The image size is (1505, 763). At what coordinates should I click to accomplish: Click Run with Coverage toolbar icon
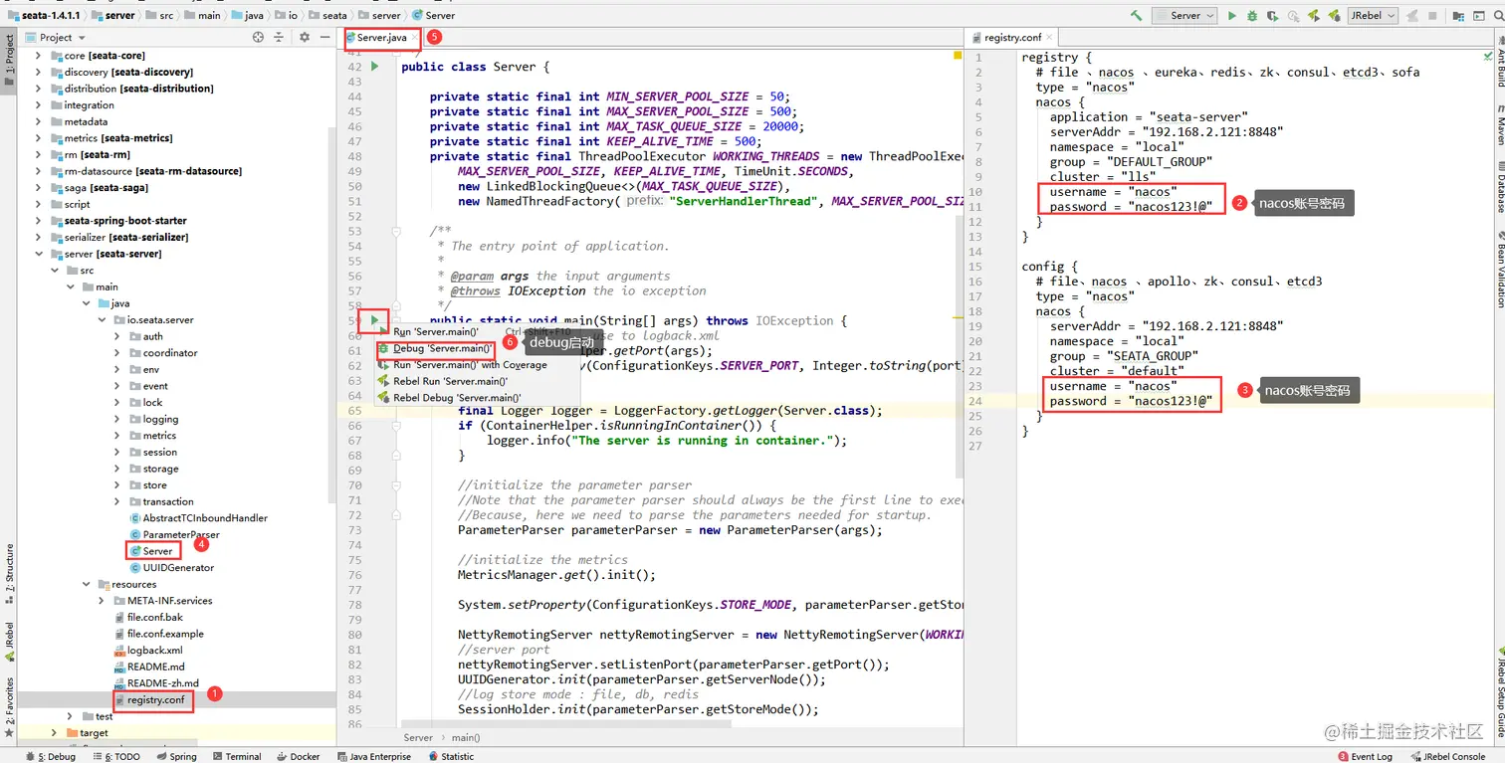pos(1273,16)
